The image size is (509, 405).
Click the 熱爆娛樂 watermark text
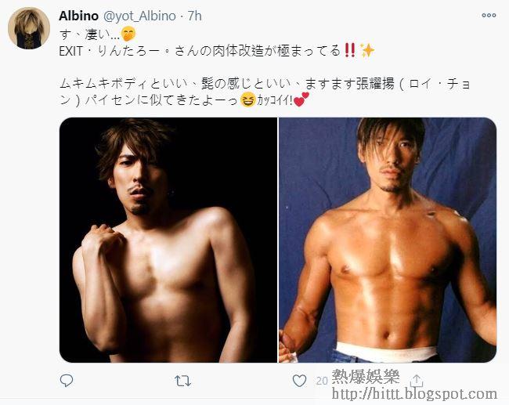tap(366, 377)
